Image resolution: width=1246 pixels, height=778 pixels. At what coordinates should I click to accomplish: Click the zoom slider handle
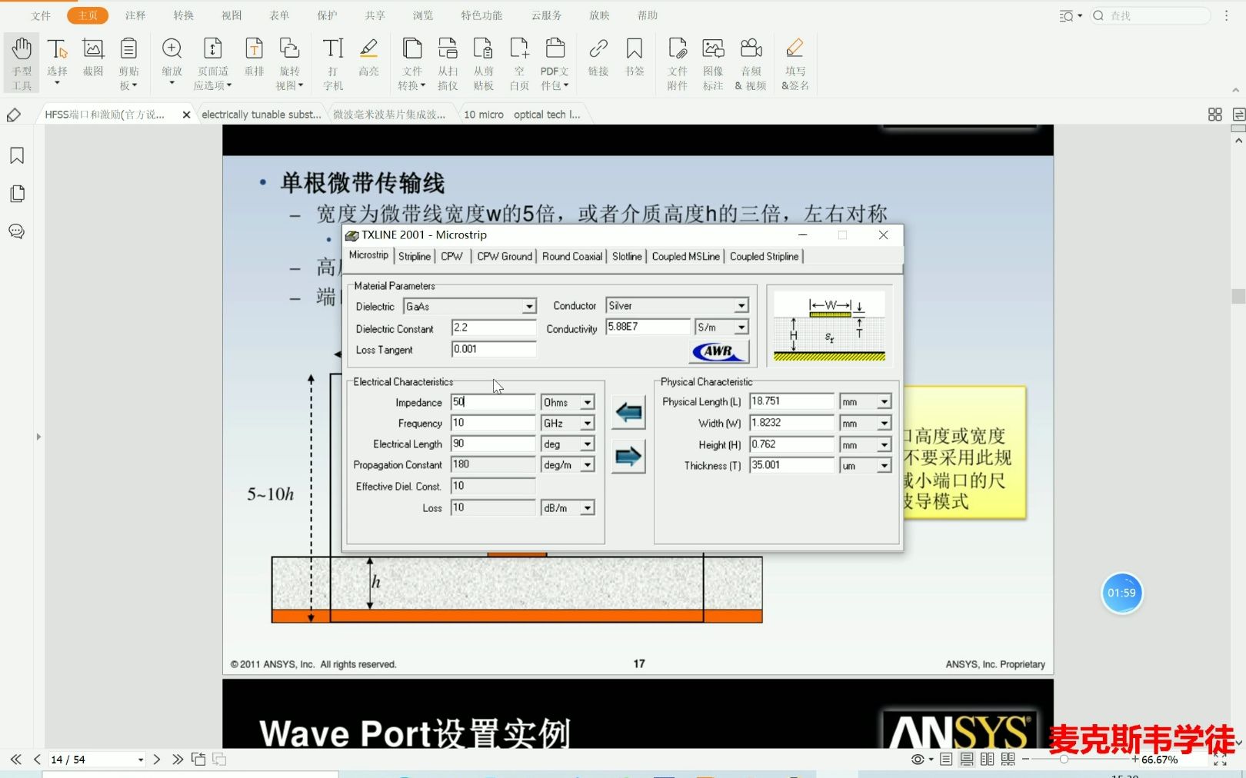click(1064, 760)
